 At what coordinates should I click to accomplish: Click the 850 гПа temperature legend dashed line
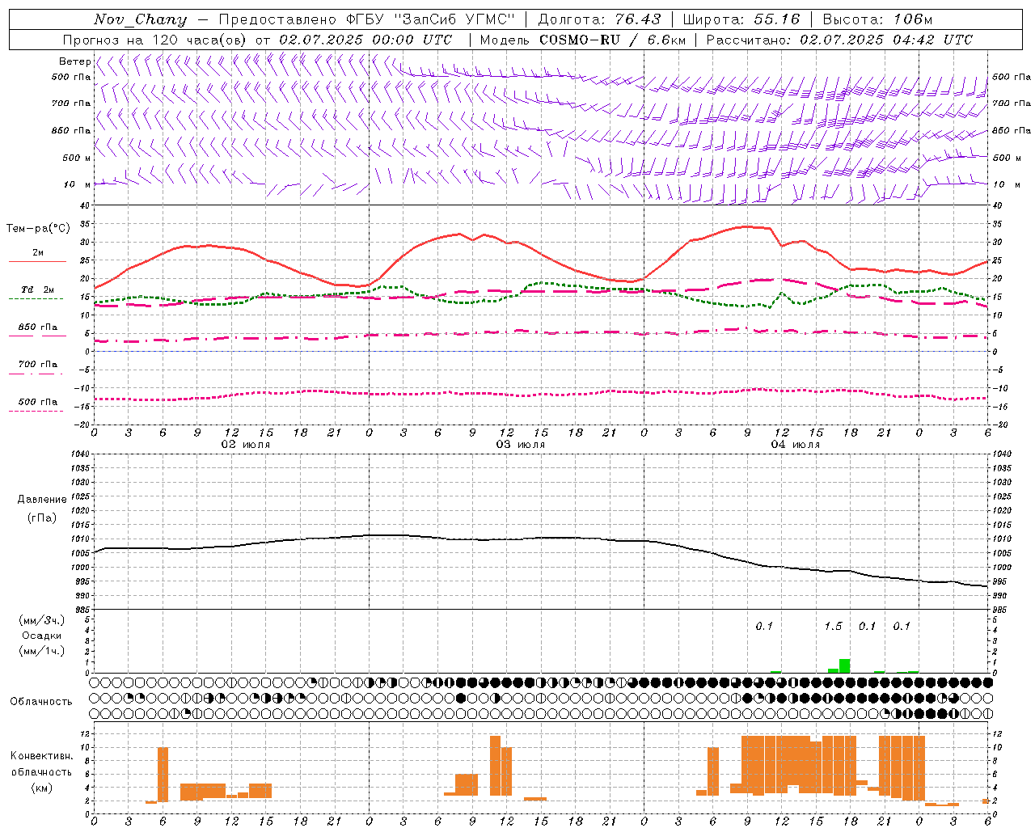[x=37, y=336]
